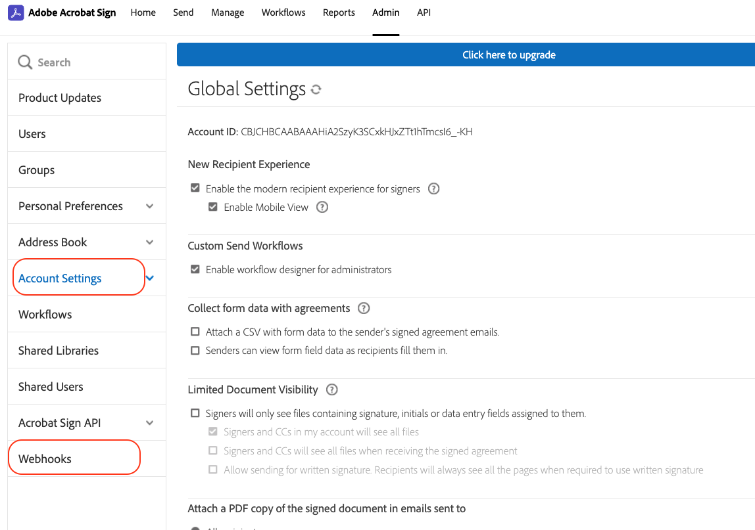
Task: Open Product Updates in sidebar
Action: tap(87, 98)
